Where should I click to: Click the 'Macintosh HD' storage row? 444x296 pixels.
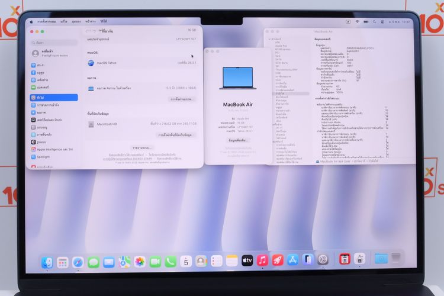[142, 124]
